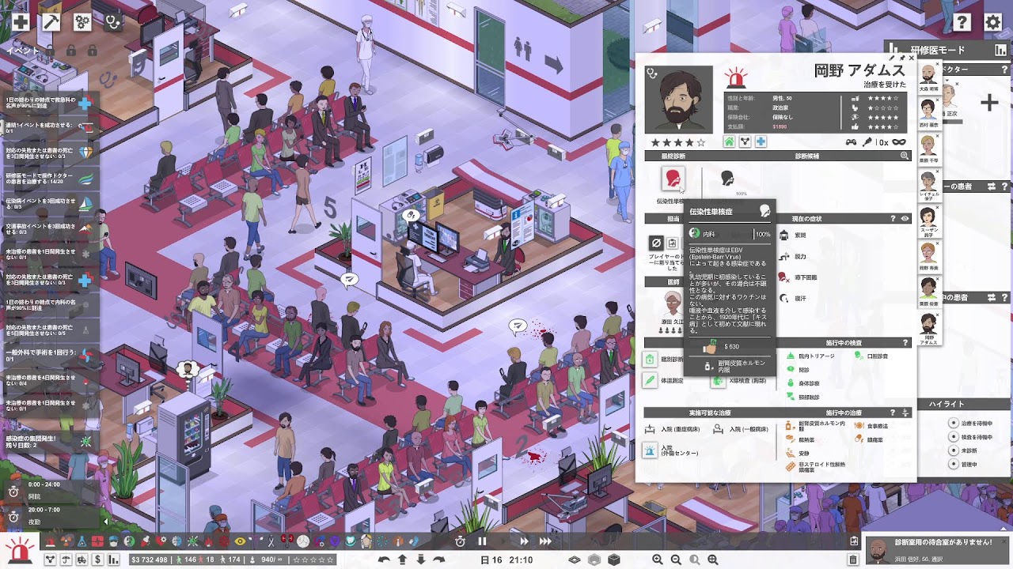Image resolution: width=1013 pixels, height=569 pixels.
Task: Click the trash can icon at bottom right
Action: click(x=852, y=560)
